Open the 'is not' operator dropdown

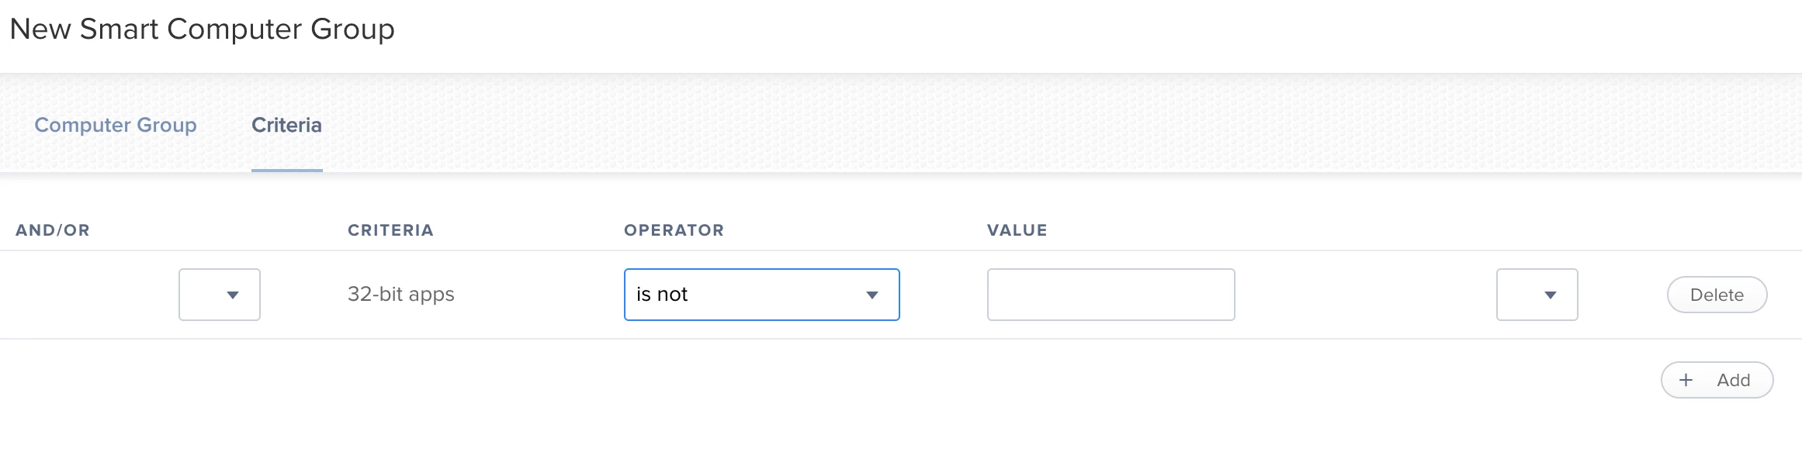(x=762, y=295)
